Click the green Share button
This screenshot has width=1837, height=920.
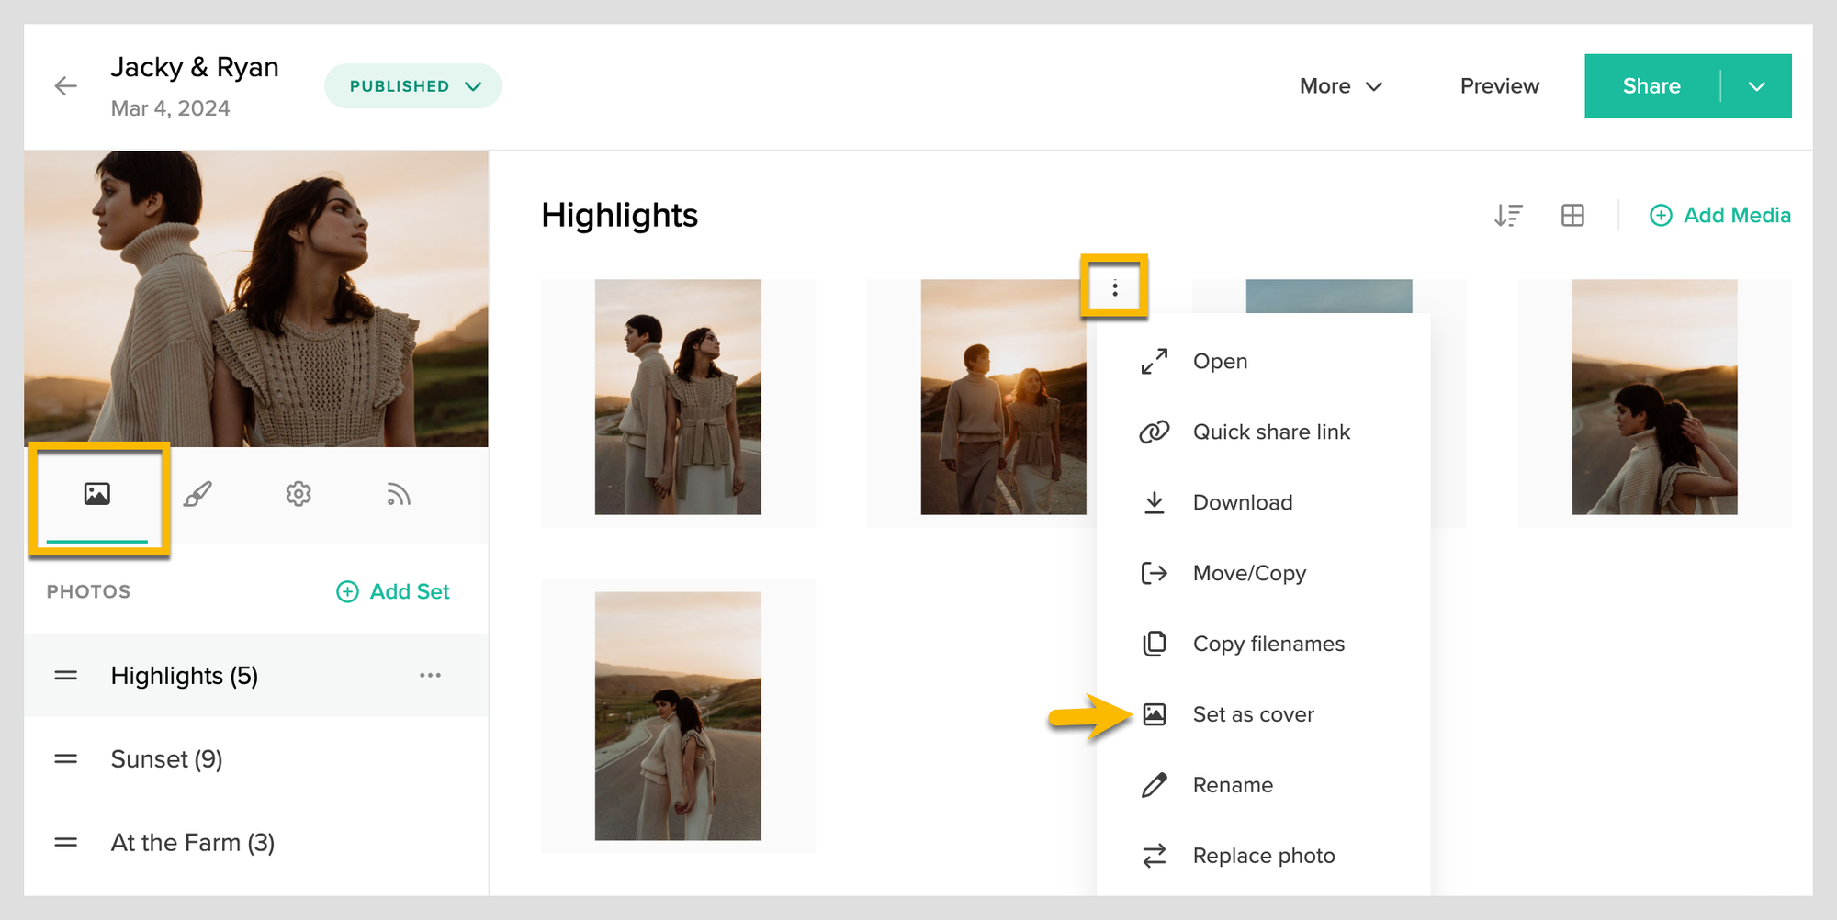(x=1651, y=86)
